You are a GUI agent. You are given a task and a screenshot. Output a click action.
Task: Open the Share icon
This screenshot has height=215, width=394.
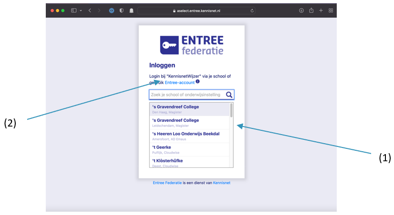[311, 10]
